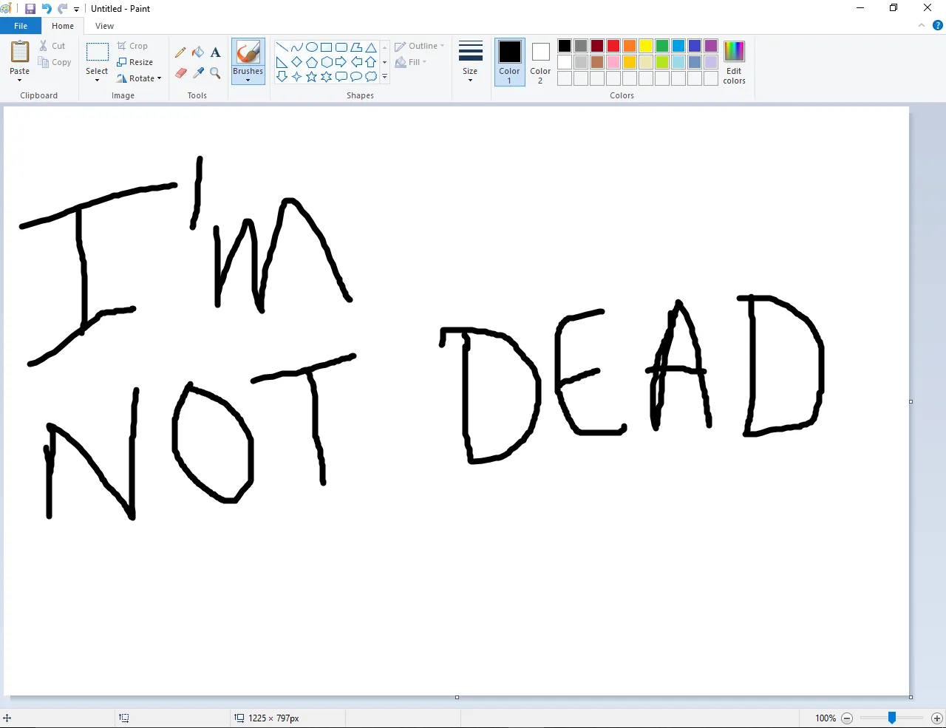Click the Cut button
This screenshot has width=946, height=728.
point(53,46)
